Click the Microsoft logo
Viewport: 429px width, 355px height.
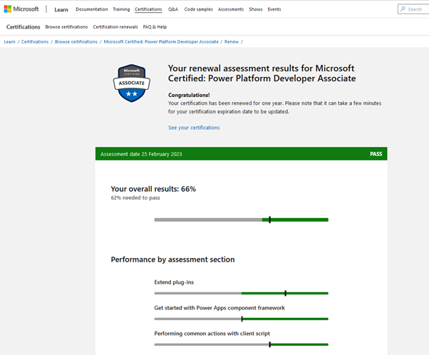click(21, 9)
